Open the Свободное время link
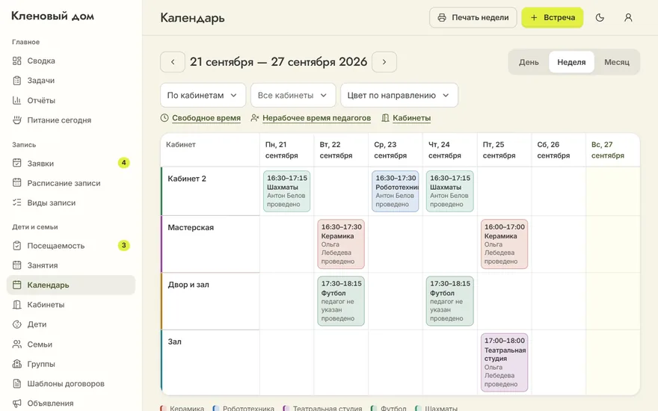This screenshot has height=411, width=658. coord(206,118)
